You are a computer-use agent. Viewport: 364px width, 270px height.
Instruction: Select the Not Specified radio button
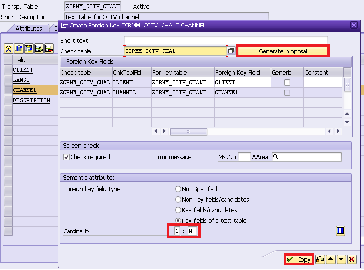(x=178, y=189)
